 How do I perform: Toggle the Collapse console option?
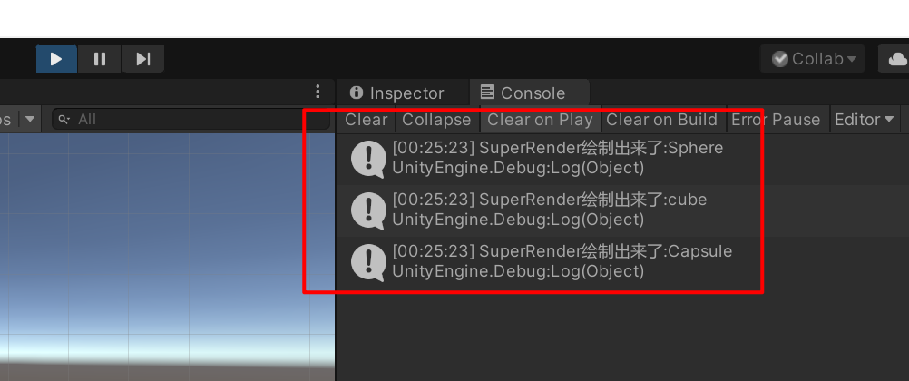(x=436, y=120)
